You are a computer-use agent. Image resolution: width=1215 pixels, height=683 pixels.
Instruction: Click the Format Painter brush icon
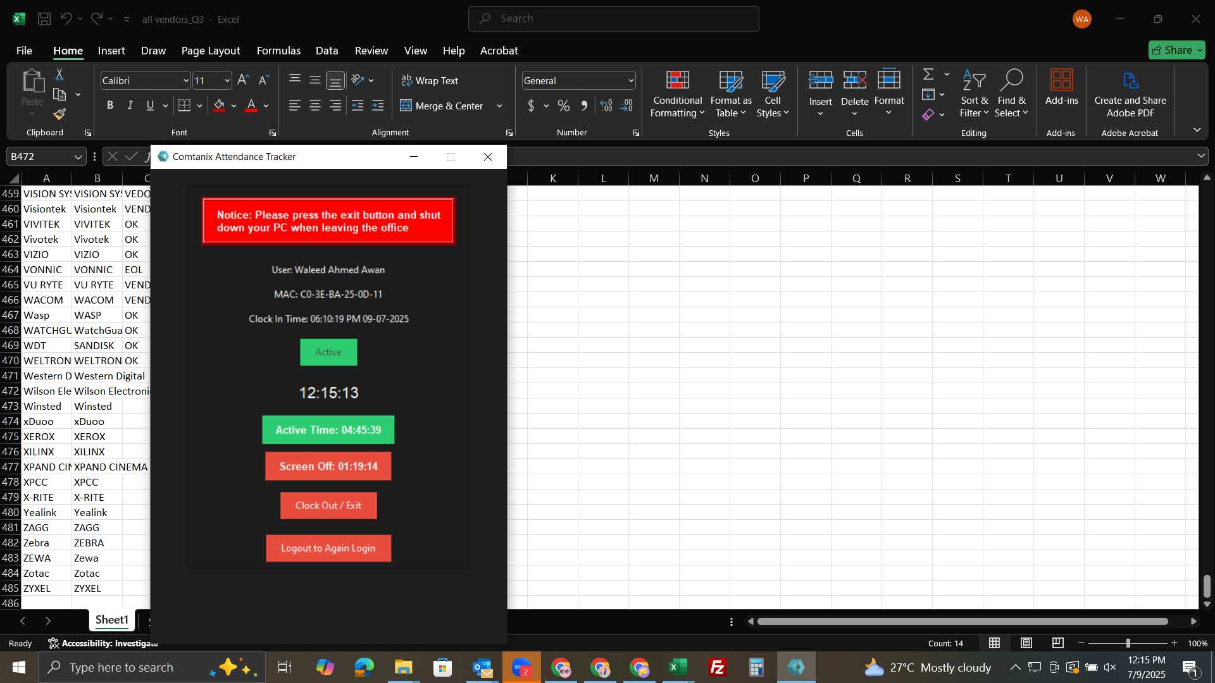[x=59, y=114]
